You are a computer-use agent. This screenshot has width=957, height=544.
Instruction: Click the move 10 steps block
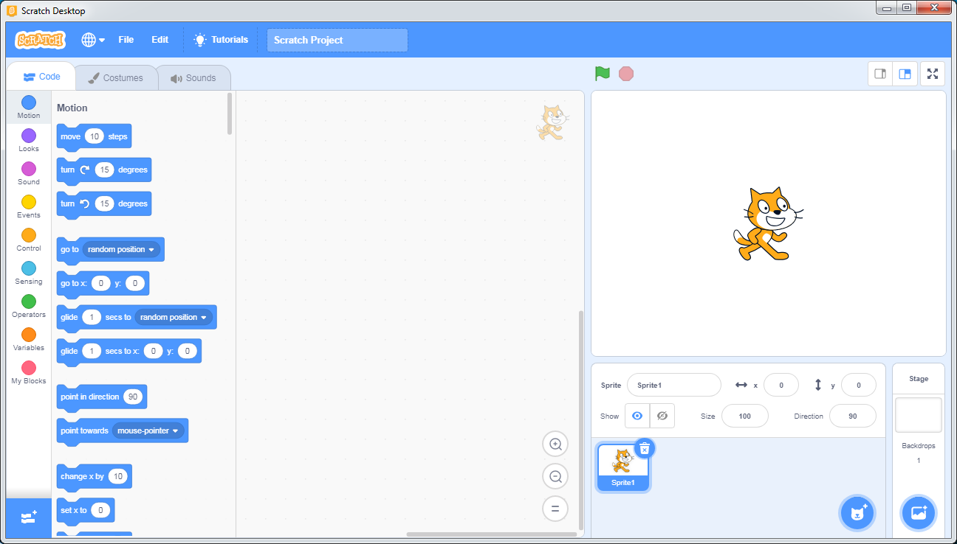[x=94, y=136]
